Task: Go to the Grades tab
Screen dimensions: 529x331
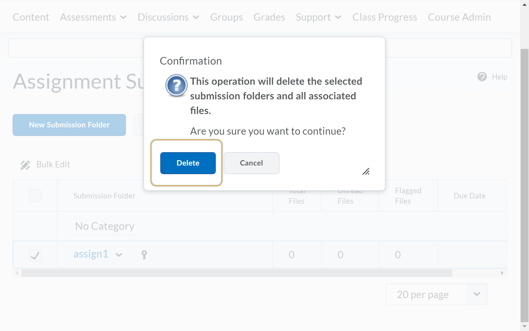Action: (269, 17)
